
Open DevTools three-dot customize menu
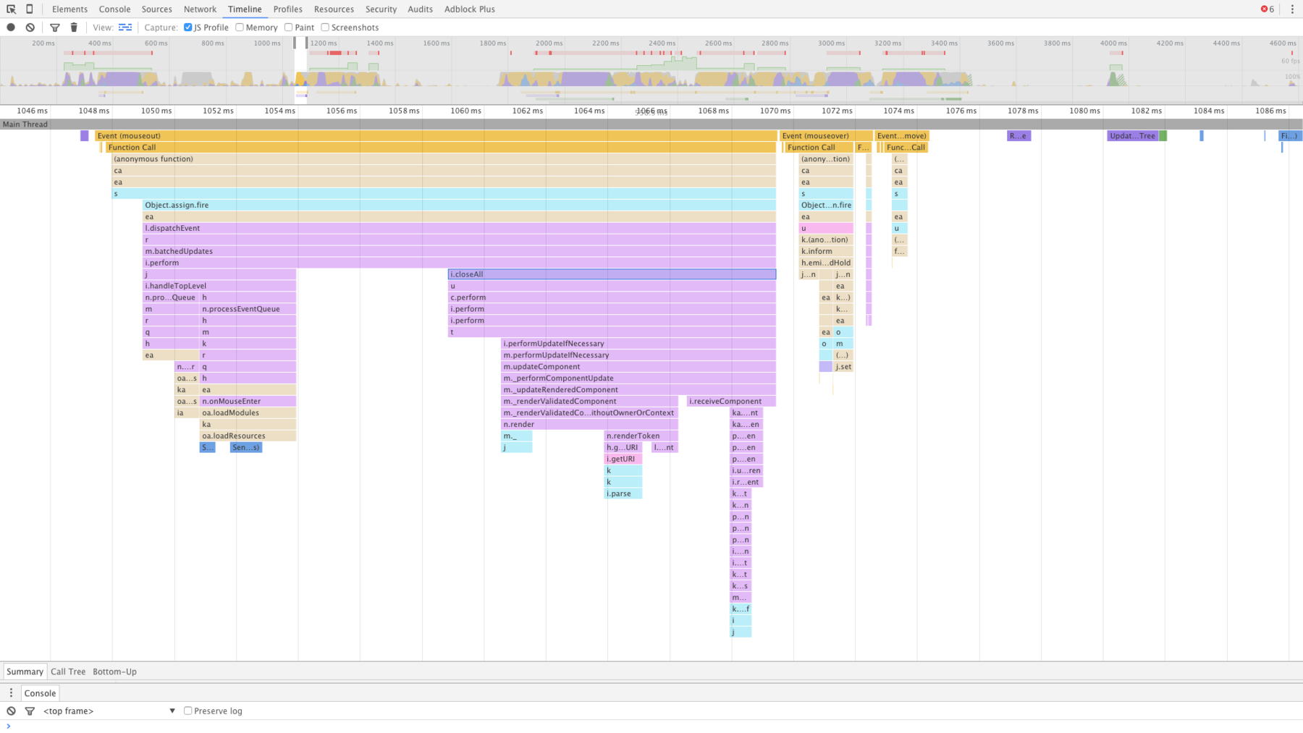[x=1292, y=9]
